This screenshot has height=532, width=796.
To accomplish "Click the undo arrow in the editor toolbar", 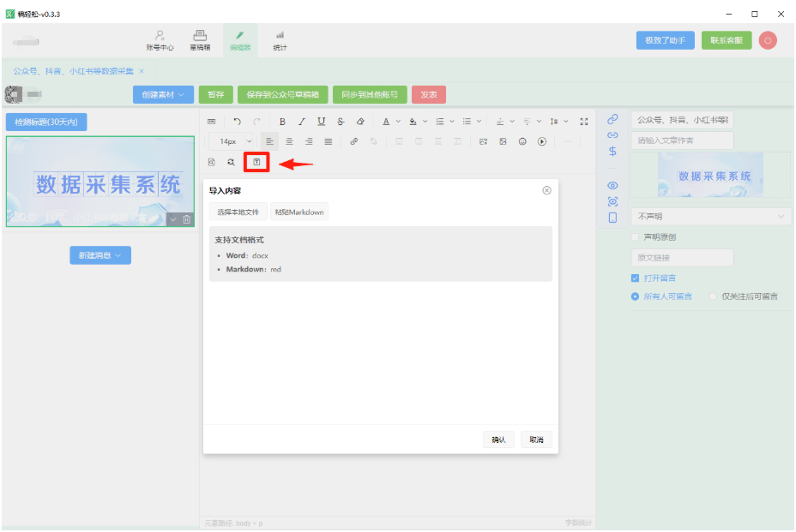I will (x=238, y=121).
